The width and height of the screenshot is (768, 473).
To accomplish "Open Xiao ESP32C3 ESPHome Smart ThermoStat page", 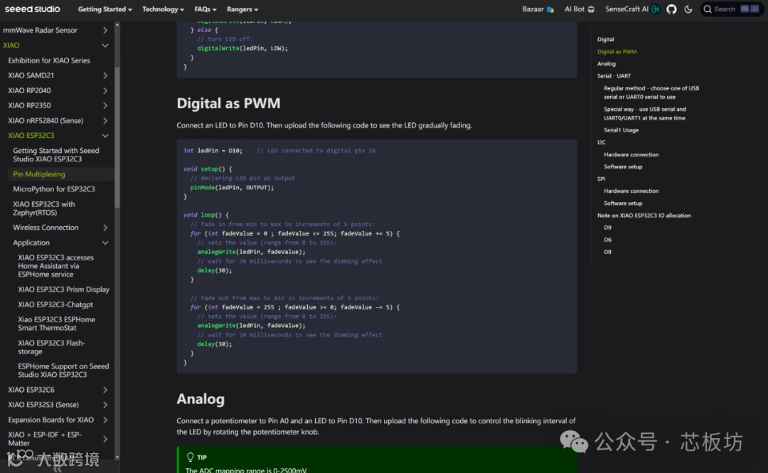I will tap(57, 324).
